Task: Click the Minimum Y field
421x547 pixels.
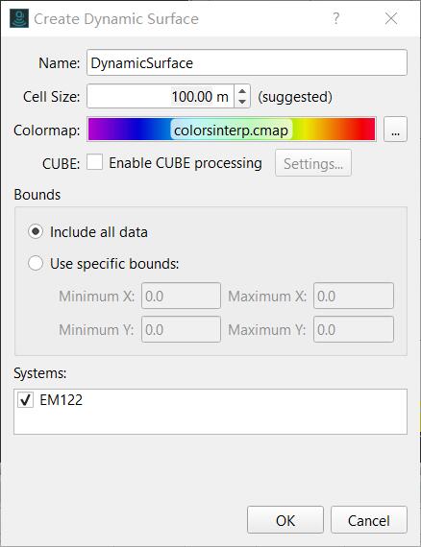Action: click(x=181, y=329)
